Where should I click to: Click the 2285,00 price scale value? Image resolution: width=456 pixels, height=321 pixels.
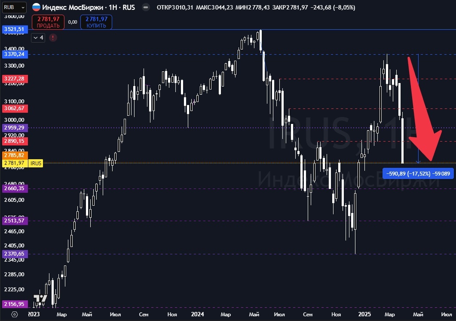coord(14,275)
